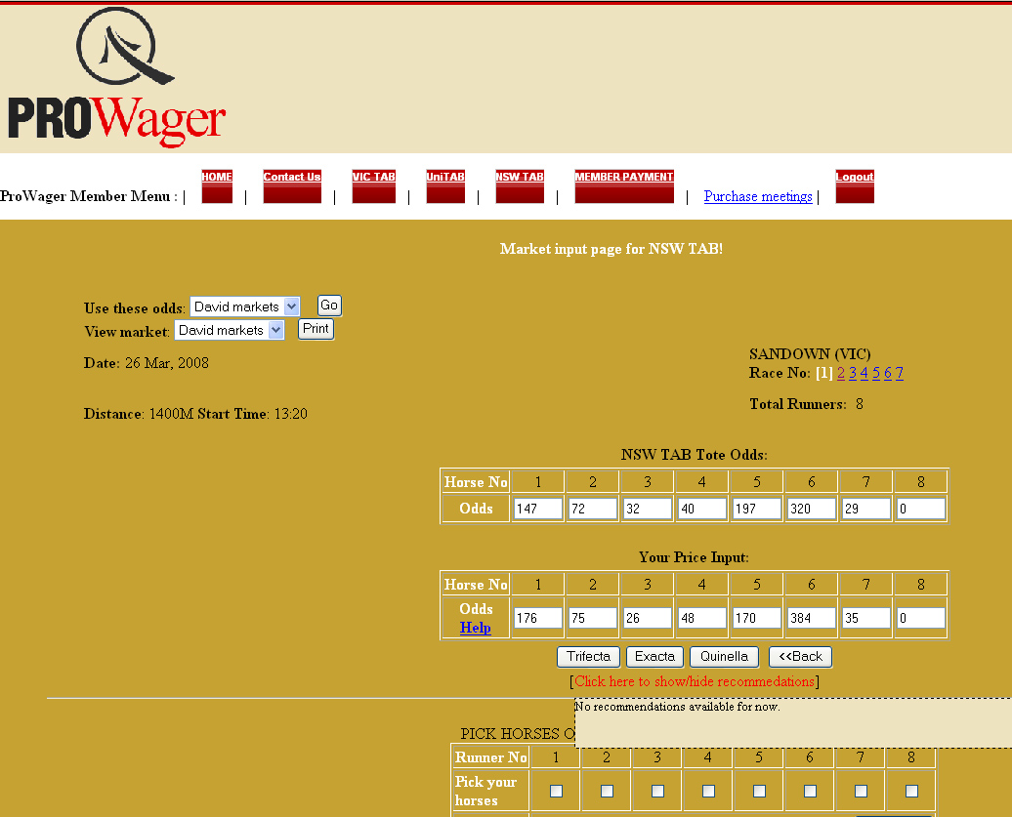Select Race No 5 link
This screenshot has height=817, width=1012.
pyautogui.click(x=876, y=373)
